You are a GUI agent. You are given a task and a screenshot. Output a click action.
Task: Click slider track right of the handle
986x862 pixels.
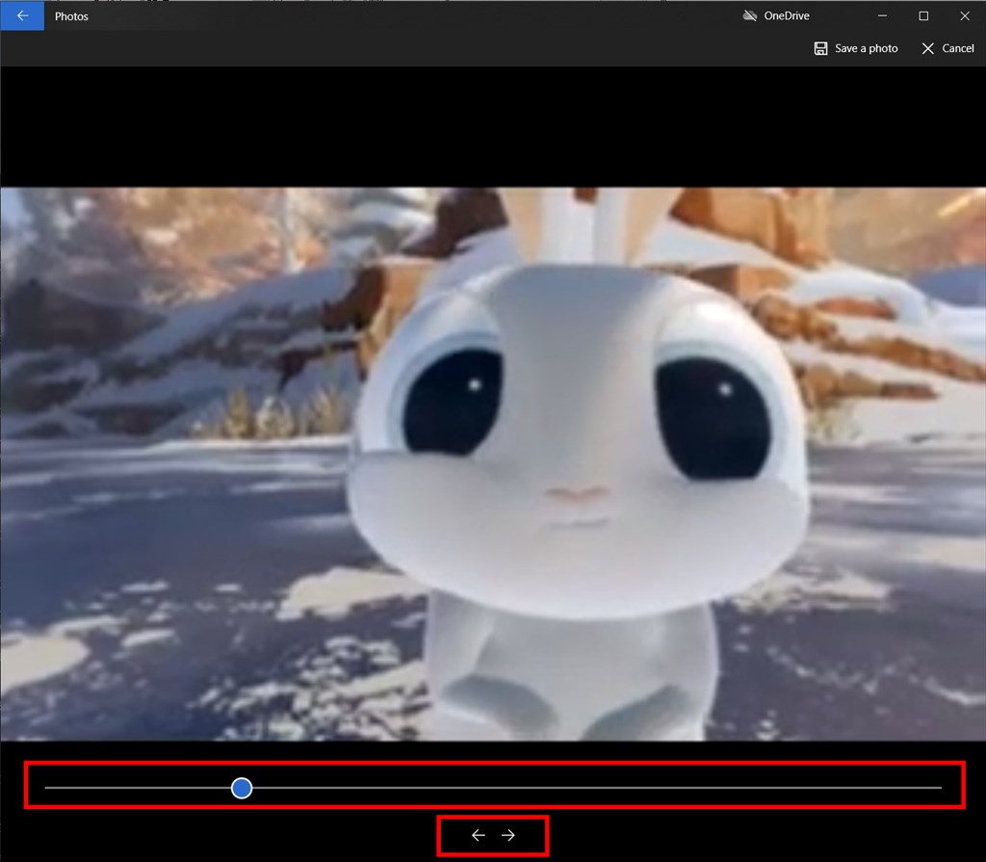578,788
